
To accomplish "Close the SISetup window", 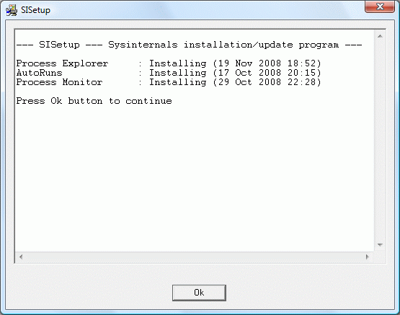I will pyautogui.click(x=380, y=6).
